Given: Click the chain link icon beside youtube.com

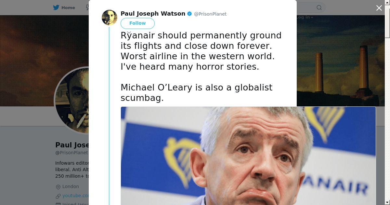Looking at the screenshot, I should tap(58, 196).
